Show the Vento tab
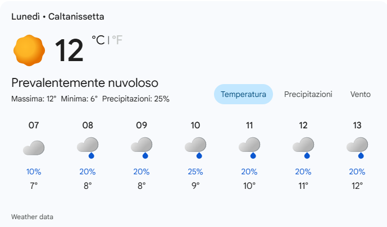 coord(360,94)
